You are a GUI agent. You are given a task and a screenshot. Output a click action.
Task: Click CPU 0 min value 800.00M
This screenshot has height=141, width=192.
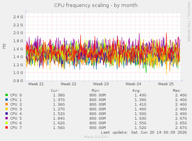click(97, 95)
